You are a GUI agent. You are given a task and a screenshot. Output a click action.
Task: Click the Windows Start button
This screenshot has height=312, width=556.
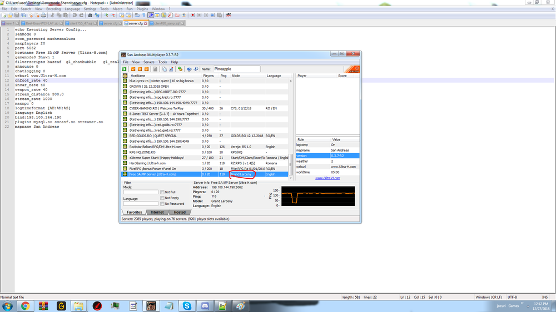click(x=7, y=306)
